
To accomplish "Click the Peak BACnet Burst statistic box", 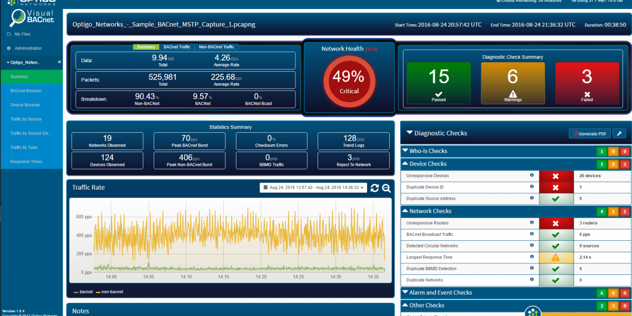I will 190,141.
